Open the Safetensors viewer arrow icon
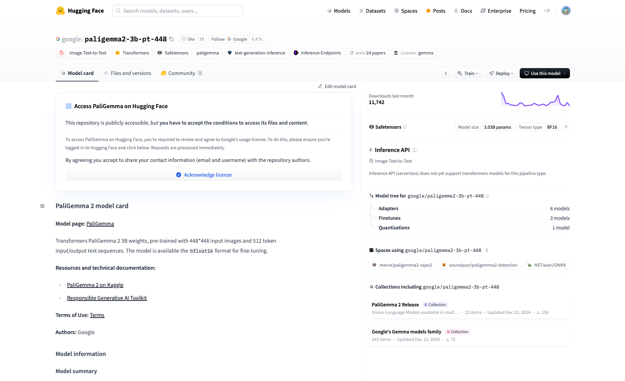Viewport: 625px width, 381px height. pos(566,127)
